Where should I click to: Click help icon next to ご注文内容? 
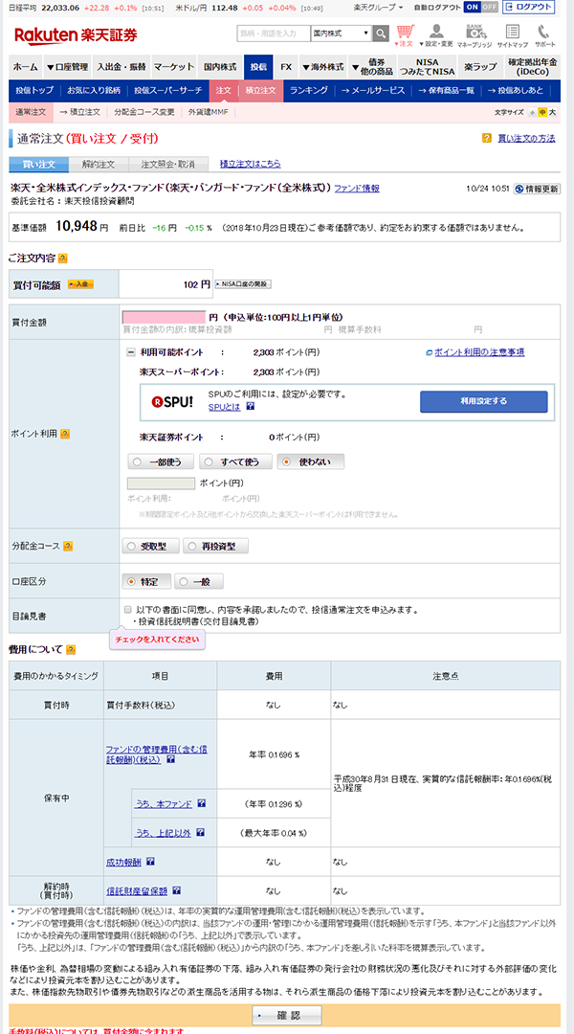coord(62,258)
